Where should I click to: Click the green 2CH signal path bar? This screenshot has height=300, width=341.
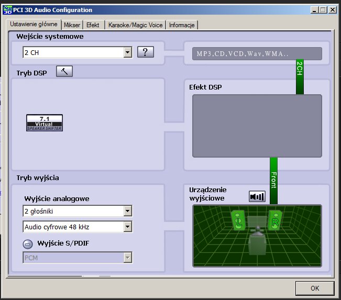coord(300,77)
